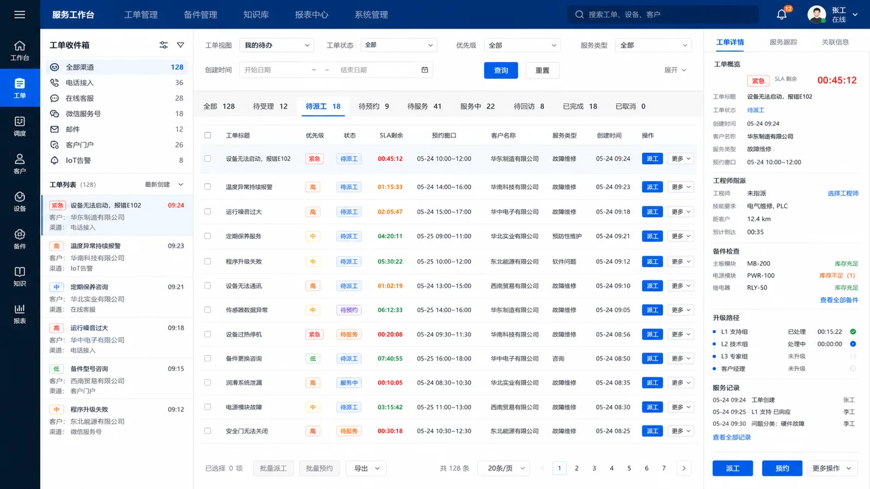Go to 设备 in the sidebar
Image resolution: width=870 pixels, height=489 pixels.
(20, 201)
